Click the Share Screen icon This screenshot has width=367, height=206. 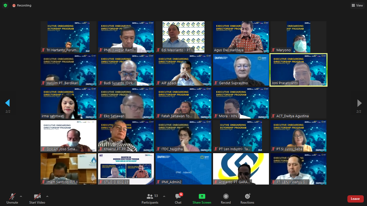coord(202,196)
